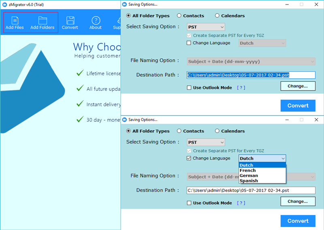Click blue Convert button in lower window
The width and height of the screenshot is (324, 230).
coord(298,221)
